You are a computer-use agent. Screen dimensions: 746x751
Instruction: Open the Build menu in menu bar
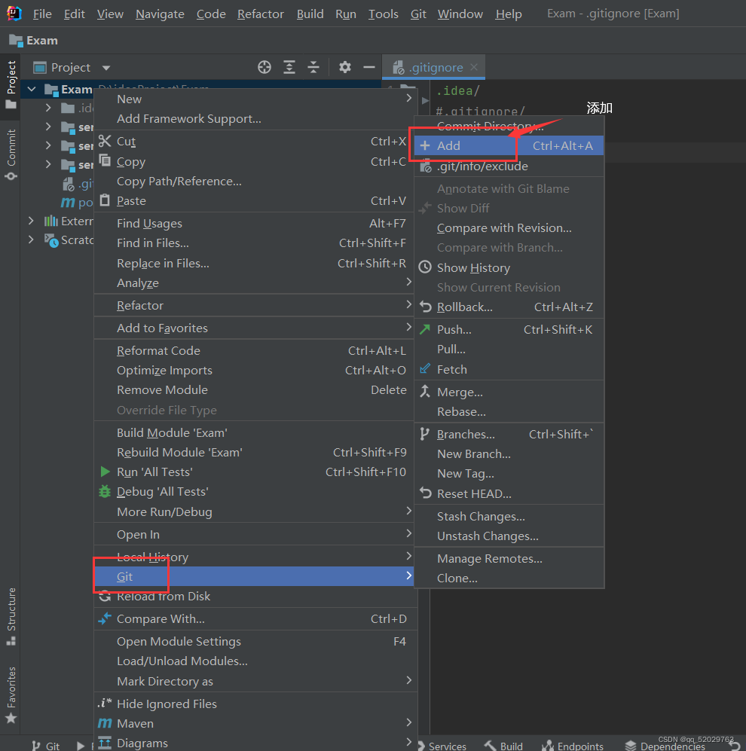pyautogui.click(x=310, y=14)
